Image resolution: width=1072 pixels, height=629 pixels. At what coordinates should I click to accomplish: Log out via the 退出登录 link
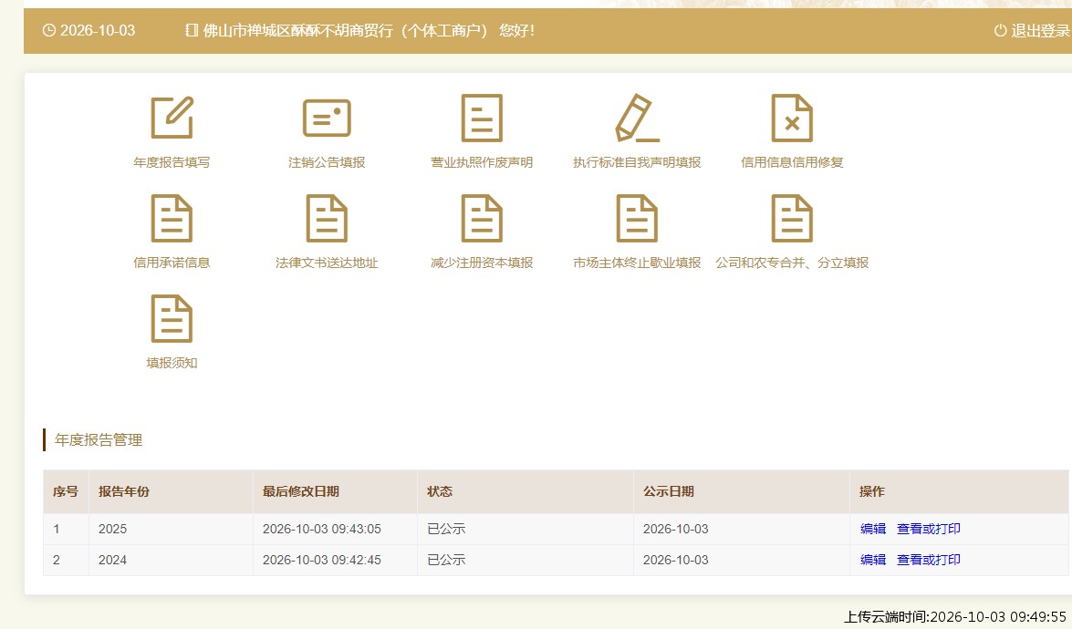point(1040,31)
